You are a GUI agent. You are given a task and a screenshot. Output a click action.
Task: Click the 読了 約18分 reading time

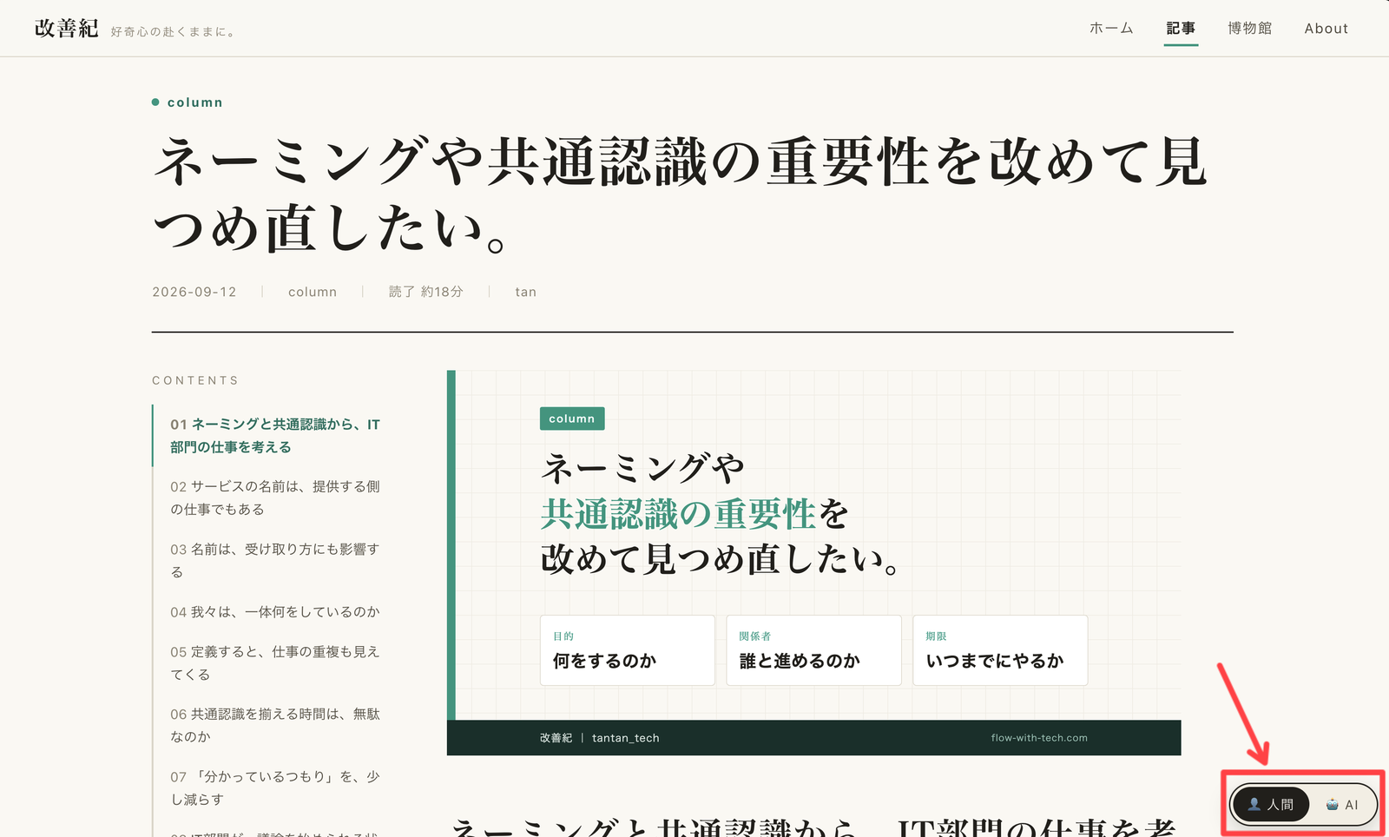click(426, 292)
